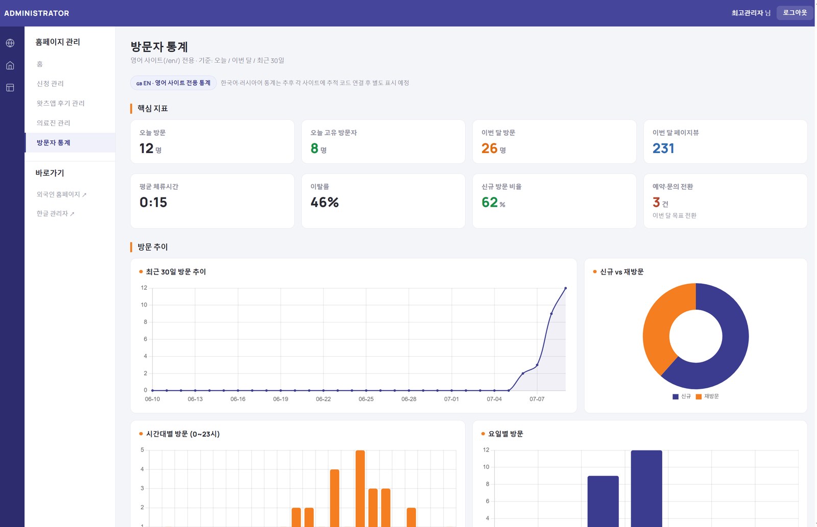Screen dimensions: 817x527
Task: Click the 방문자 통계 page heading
Action: click(x=159, y=47)
